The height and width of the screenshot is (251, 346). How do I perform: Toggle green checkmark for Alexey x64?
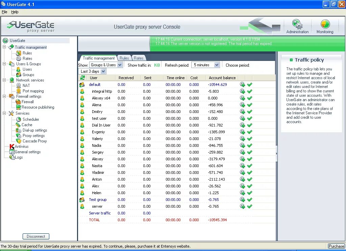click(x=250, y=98)
